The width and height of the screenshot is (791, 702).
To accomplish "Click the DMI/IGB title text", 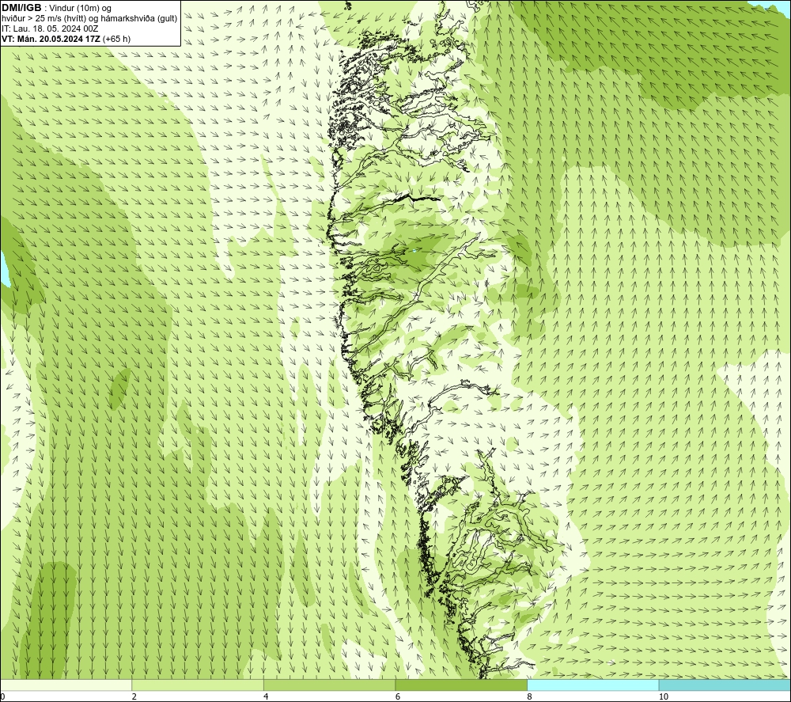I will pyautogui.click(x=21, y=7).
